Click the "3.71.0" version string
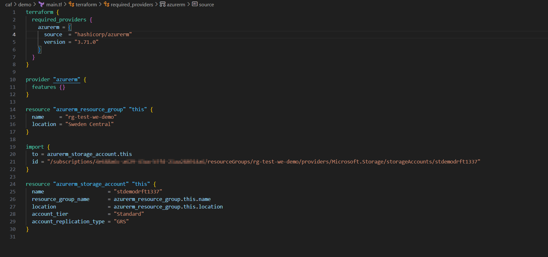 pyautogui.click(x=86, y=42)
